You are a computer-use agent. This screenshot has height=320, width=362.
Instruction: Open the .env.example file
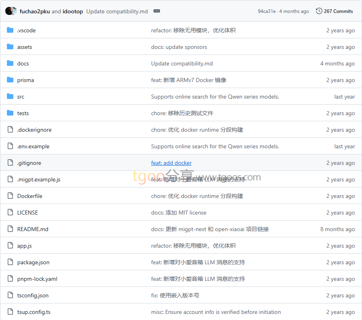(x=33, y=146)
